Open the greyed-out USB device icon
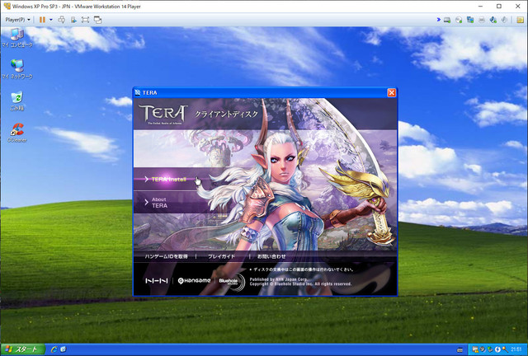 (504, 20)
